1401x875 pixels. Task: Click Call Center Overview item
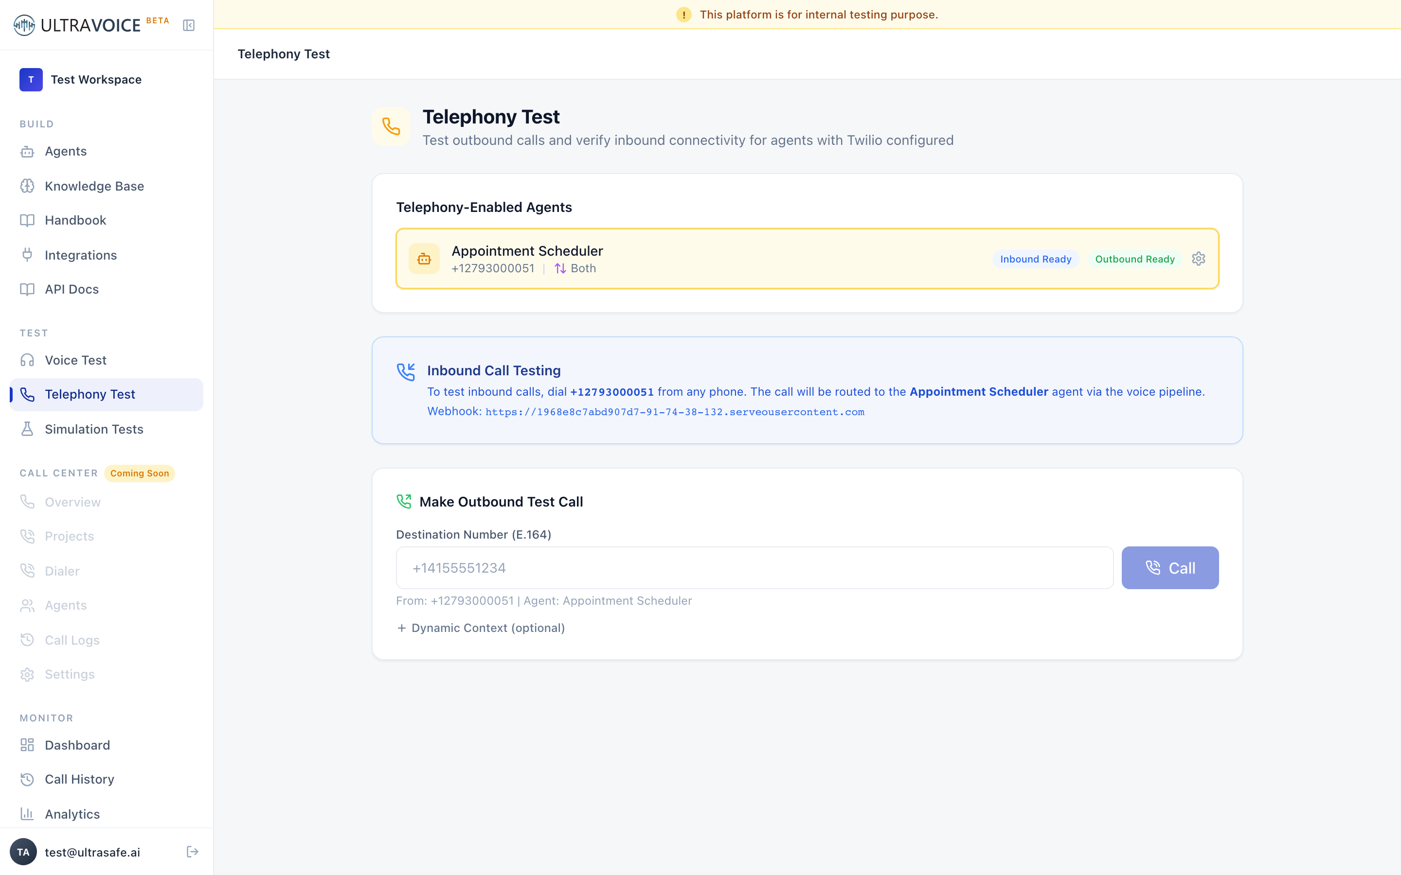(x=107, y=502)
